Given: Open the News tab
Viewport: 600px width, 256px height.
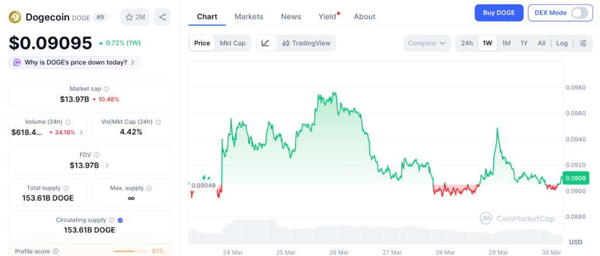Looking at the screenshot, I should click(291, 16).
